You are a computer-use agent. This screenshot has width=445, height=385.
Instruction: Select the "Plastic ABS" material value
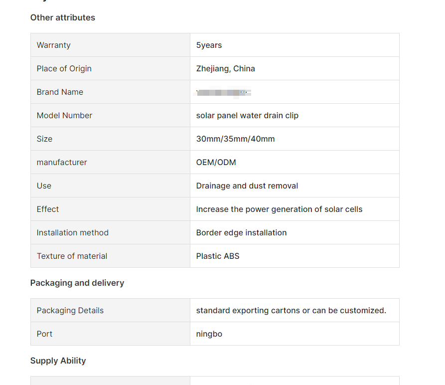(218, 256)
